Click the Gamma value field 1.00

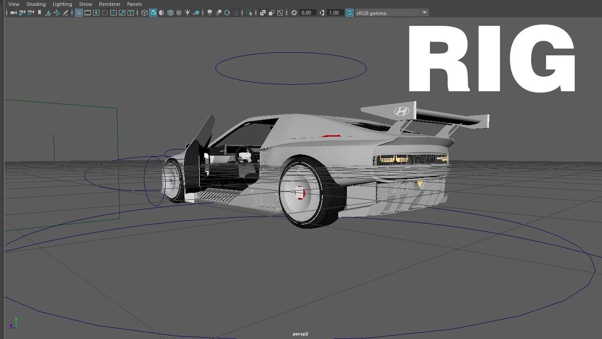(x=335, y=13)
